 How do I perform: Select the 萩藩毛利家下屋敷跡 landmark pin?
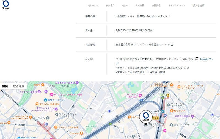coord(77,83)
